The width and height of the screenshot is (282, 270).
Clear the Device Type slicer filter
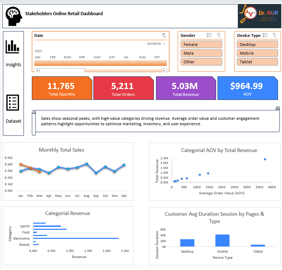click(275, 35)
